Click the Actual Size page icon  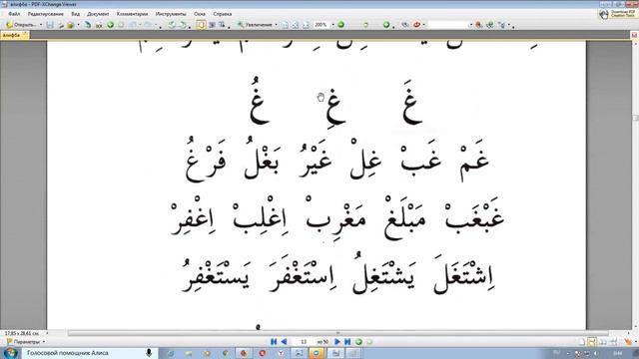click(x=285, y=25)
